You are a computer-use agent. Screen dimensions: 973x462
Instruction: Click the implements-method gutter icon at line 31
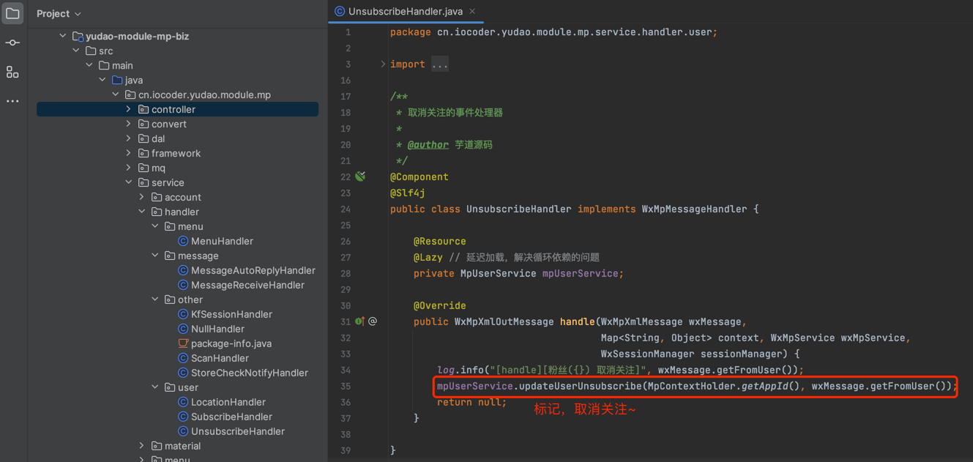point(359,321)
